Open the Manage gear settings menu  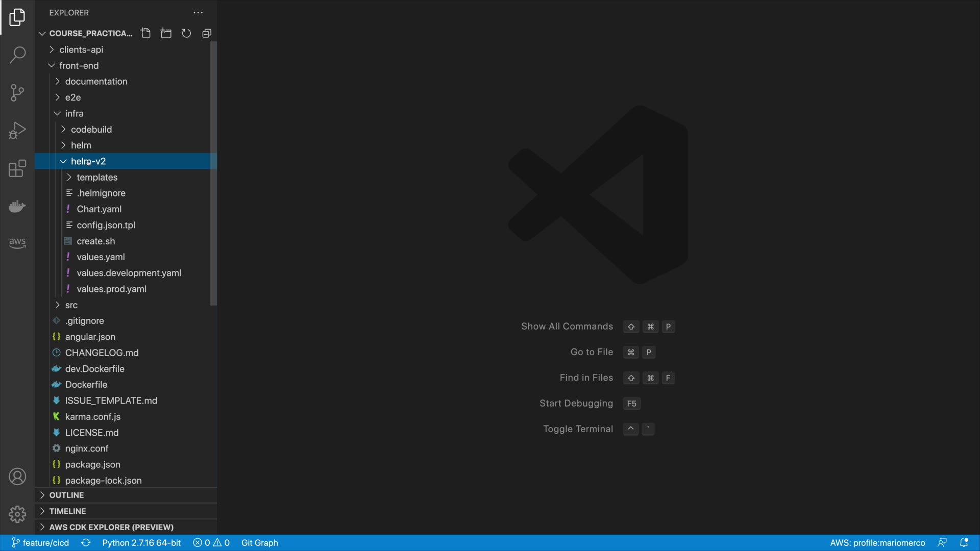pyautogui.click(x=17, y=514)
